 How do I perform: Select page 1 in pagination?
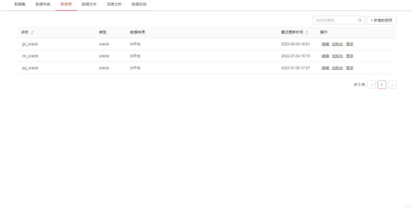point(382,85)
